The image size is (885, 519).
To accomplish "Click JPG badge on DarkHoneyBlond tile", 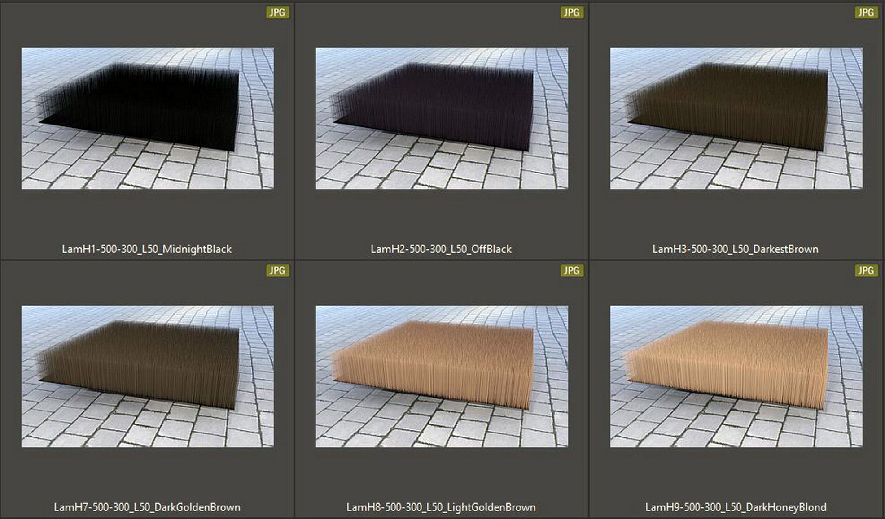I will pos(866,271).
